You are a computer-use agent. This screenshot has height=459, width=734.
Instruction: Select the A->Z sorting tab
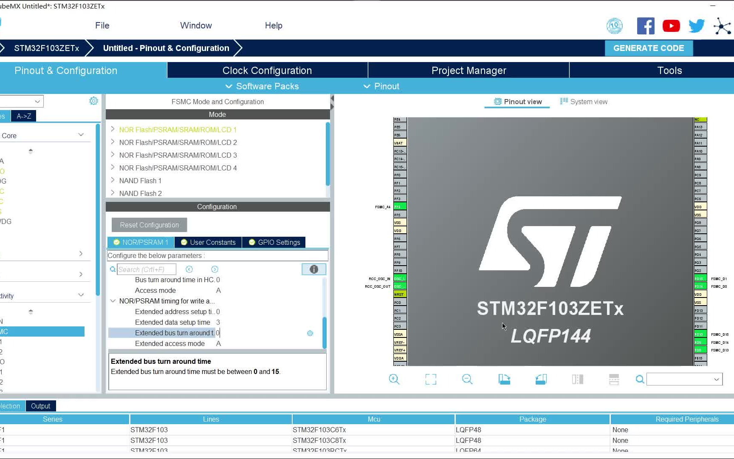[x=24, y=116]
